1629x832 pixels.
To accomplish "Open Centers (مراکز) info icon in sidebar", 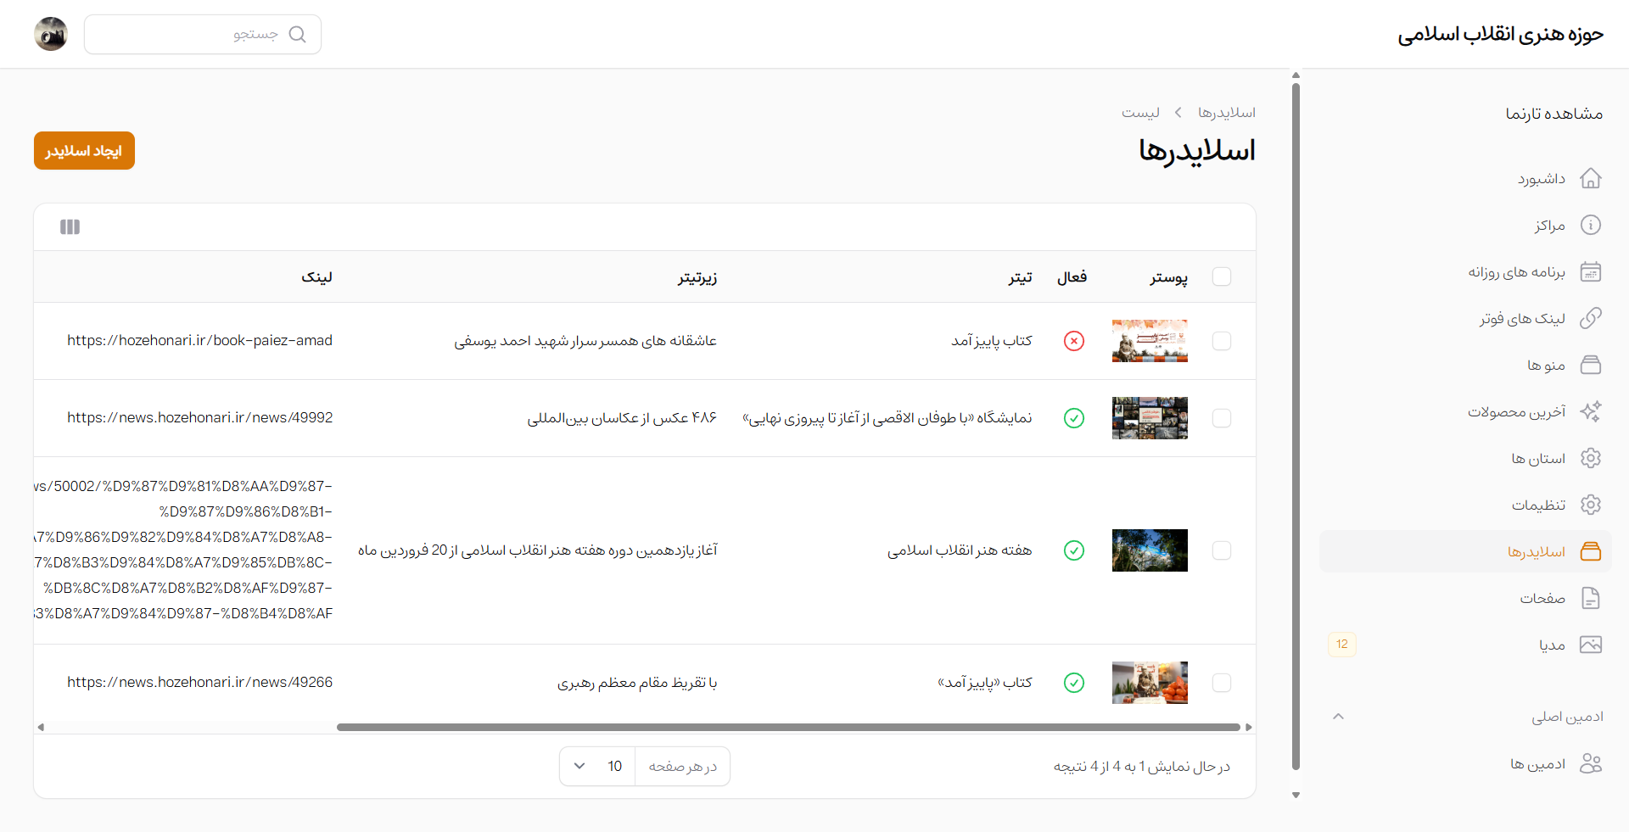I will coord(1590,226).
